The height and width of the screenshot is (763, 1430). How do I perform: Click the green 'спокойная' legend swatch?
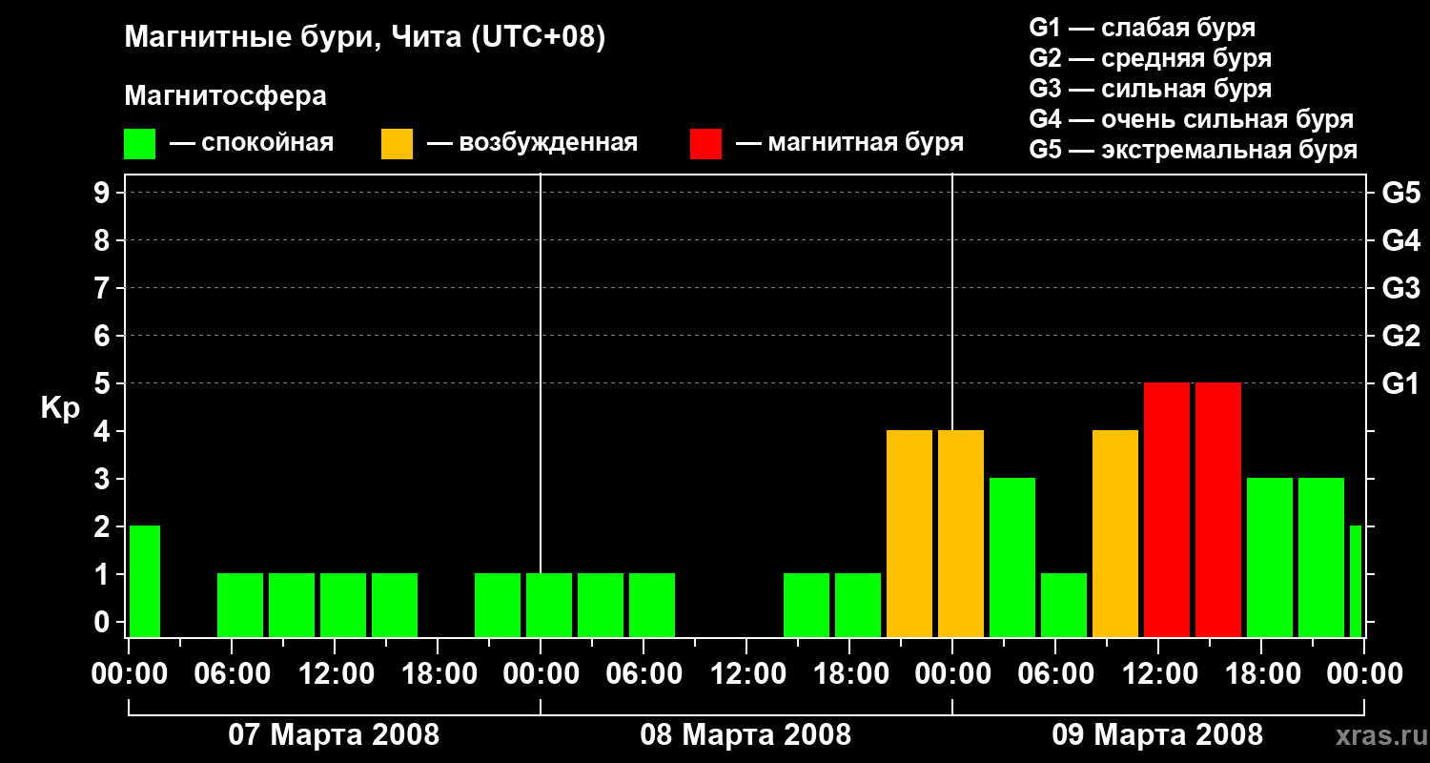point(139,144)
